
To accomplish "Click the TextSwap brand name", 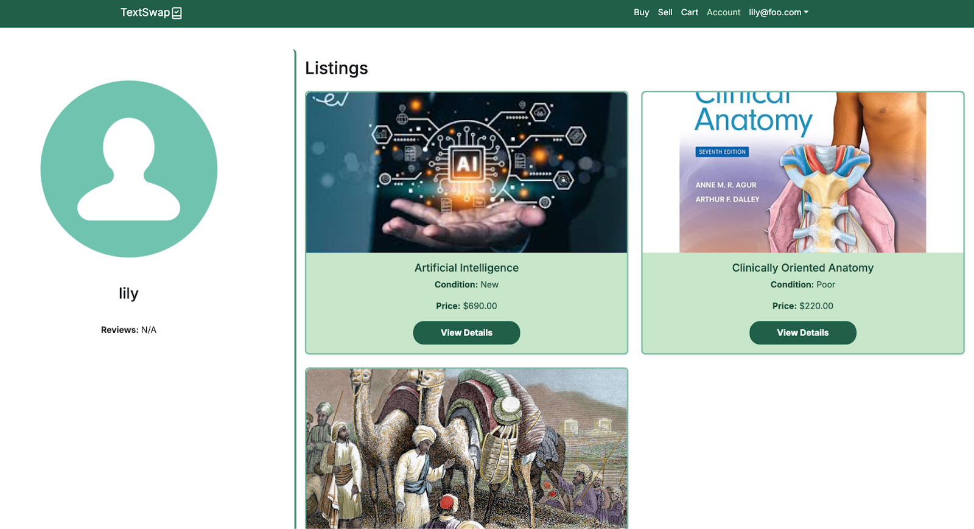I will tap(145, 13).
